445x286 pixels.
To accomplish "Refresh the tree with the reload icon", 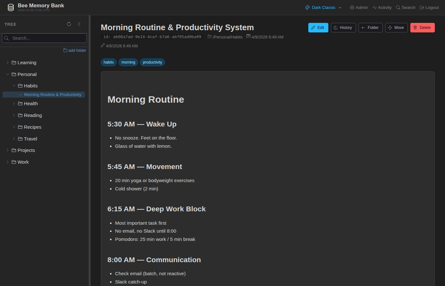I will click(69, 24).
